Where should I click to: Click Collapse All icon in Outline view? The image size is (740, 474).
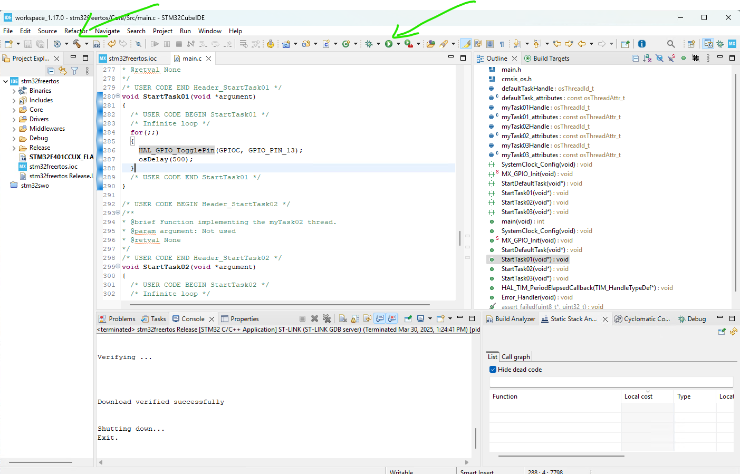pos(635,59)
